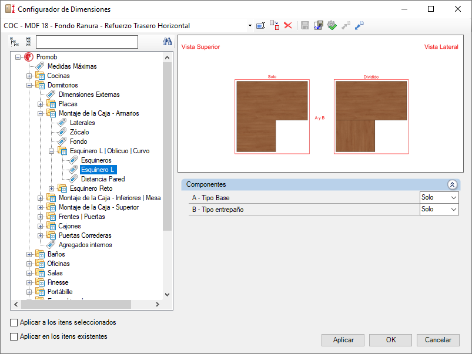This screenshot has height=354, width=472.
Task: Open the B - Tipo entrepaño dropdown
Action: pyautogui.click(x=454, y=210)
